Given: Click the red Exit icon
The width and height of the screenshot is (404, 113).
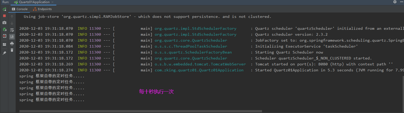Looking at the screenshot, I should pyautogui.click(x=4, y=36).
